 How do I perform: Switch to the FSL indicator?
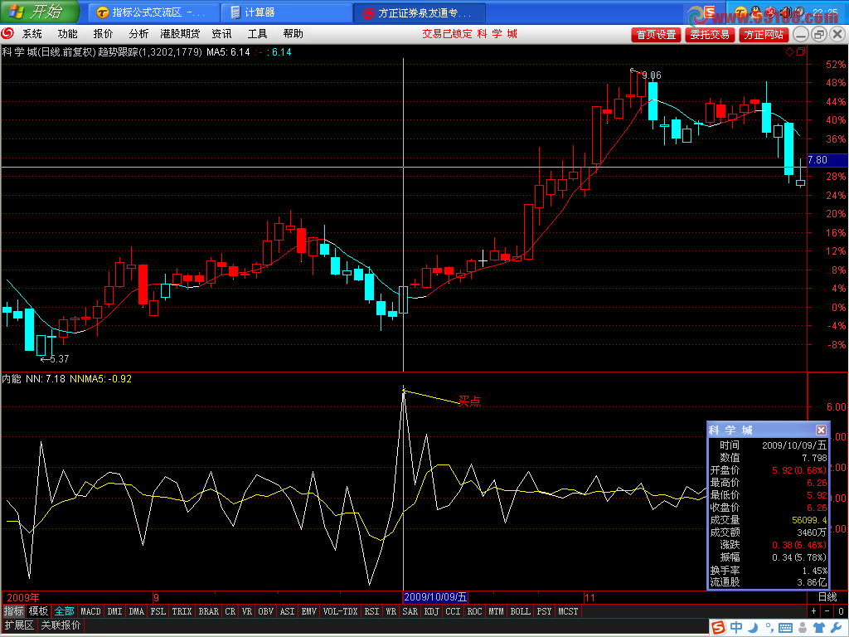(x=158, y=611)
